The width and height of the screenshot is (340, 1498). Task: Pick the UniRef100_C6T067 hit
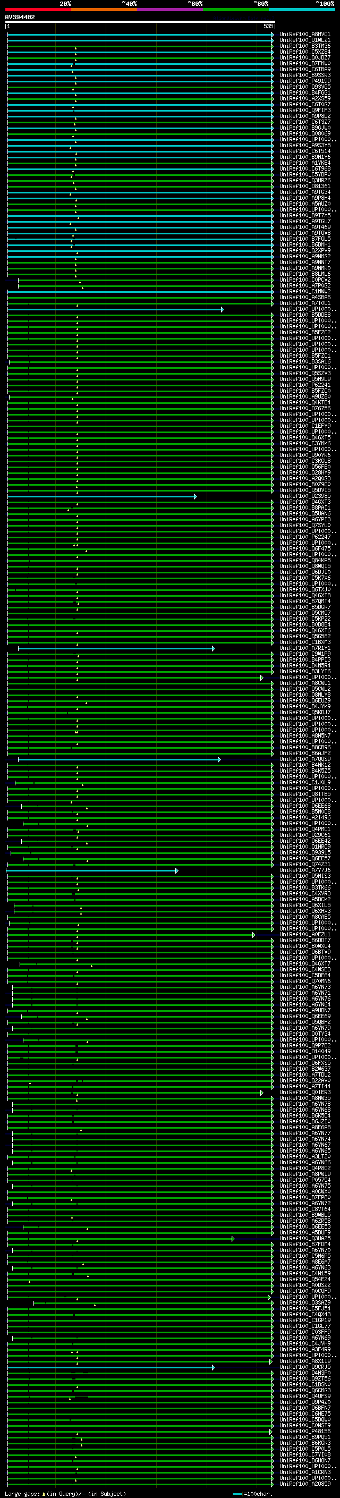click(304, 104)
